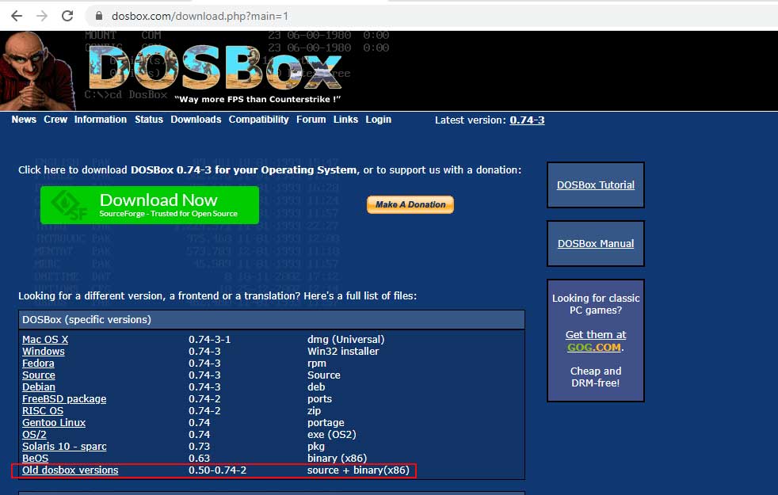Viewport: 778px width, 495px height.
Task: Click the Gentoo Linux link
Action: [54, 423]
